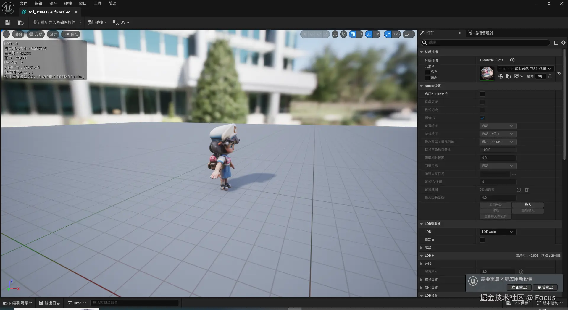
Task: Open the 位置精度 dropdown
Action: point(498,126)
